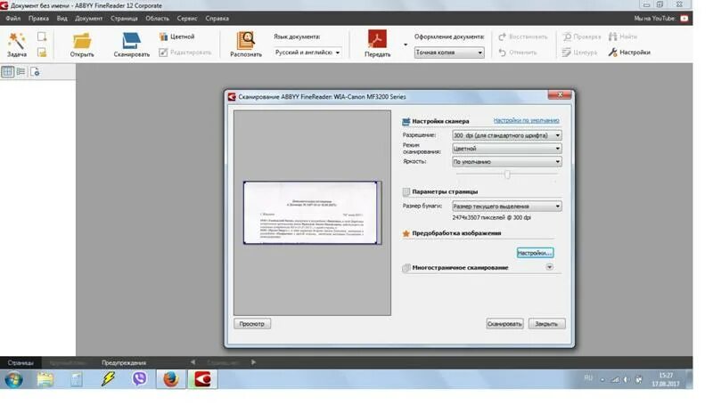Go to next page arrow in bottom bar
Screen dimensions: 713x413
tap(253, 362)
